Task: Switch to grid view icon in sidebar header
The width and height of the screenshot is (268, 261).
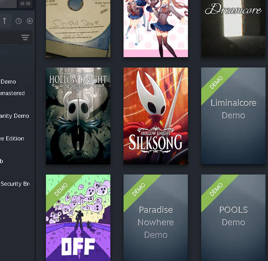Action: tap(25, 3)
